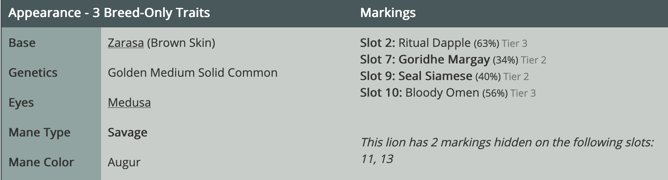The height and width of the screenshot is (180, 668).
Task: Click the Slot 7 Goridhe Margay marking
Action: click(453, 59)
